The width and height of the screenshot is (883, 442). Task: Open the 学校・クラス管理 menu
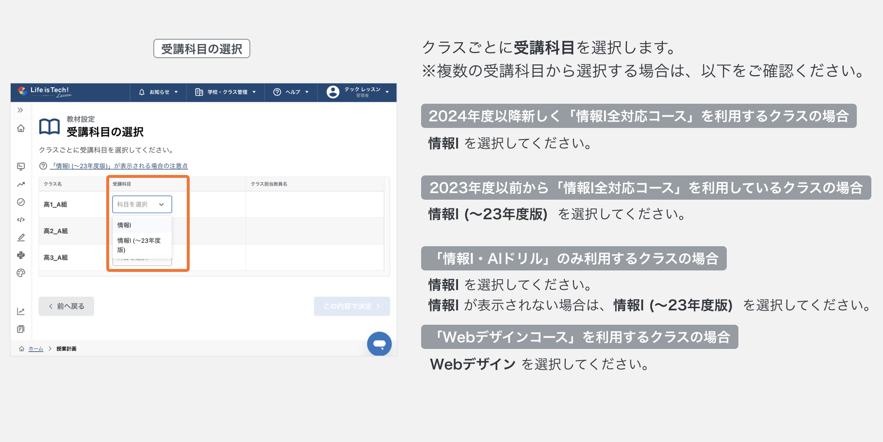(226, 92)
